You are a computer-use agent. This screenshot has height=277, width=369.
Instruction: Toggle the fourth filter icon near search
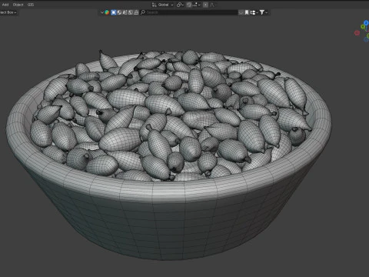[131, 12]
